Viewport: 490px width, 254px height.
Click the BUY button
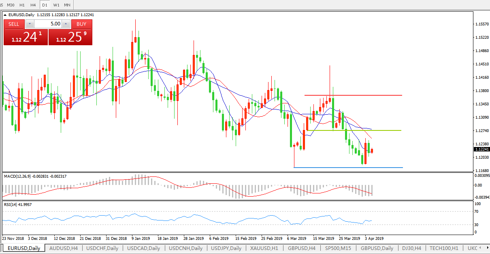pos(81,24)
